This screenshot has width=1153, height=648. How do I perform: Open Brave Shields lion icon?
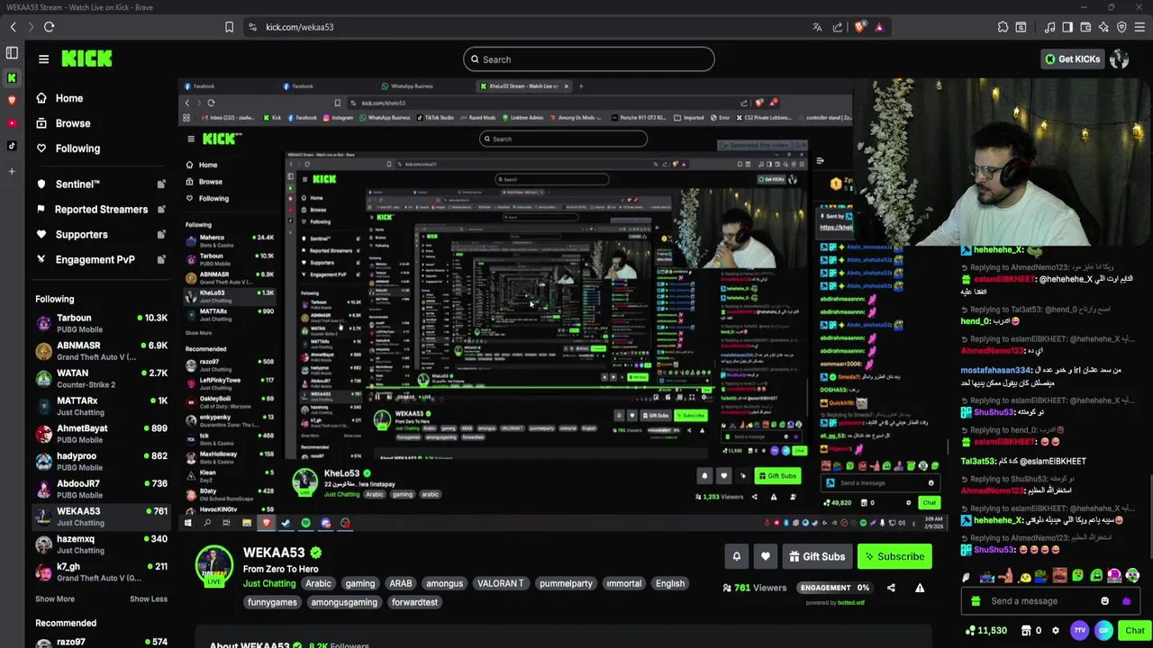click(859, 27)
